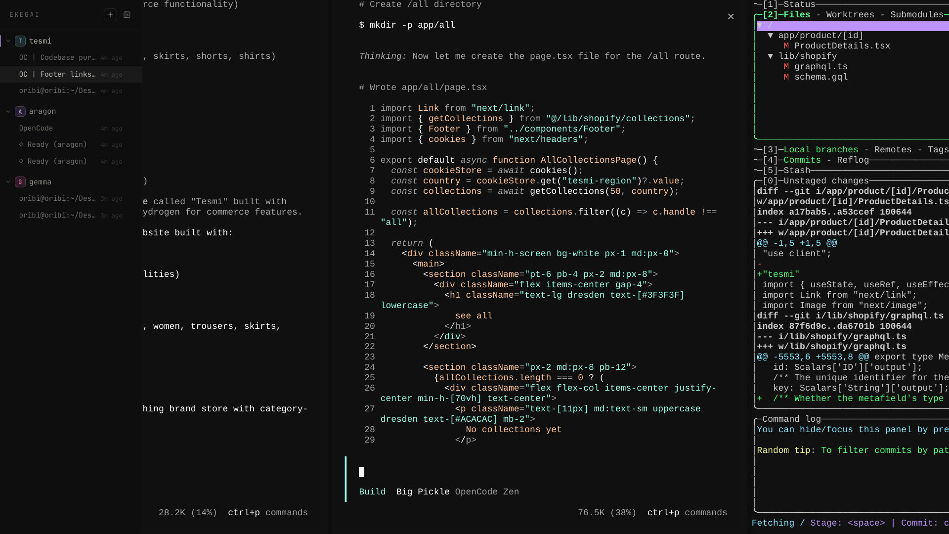Click the Build agent mode label

372,492
